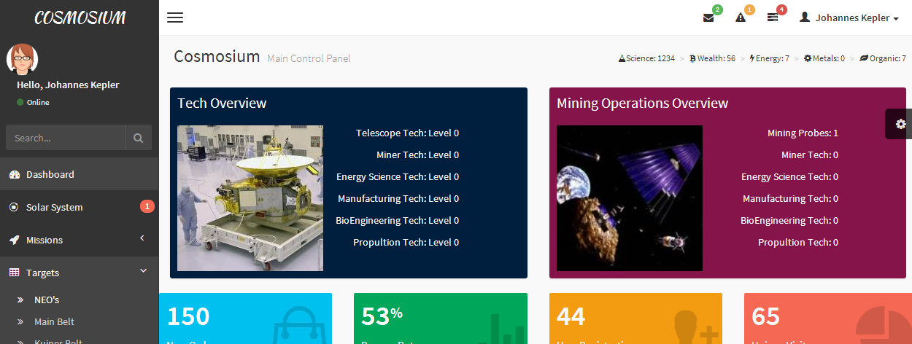Open Main Belt submenu link
Viewport: 912px width, 344px height.
point(54,321)
